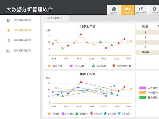Toggle the 留观完成人数 legend entry
The height and width of the screenshot is (119, 159).
point(122,66)
